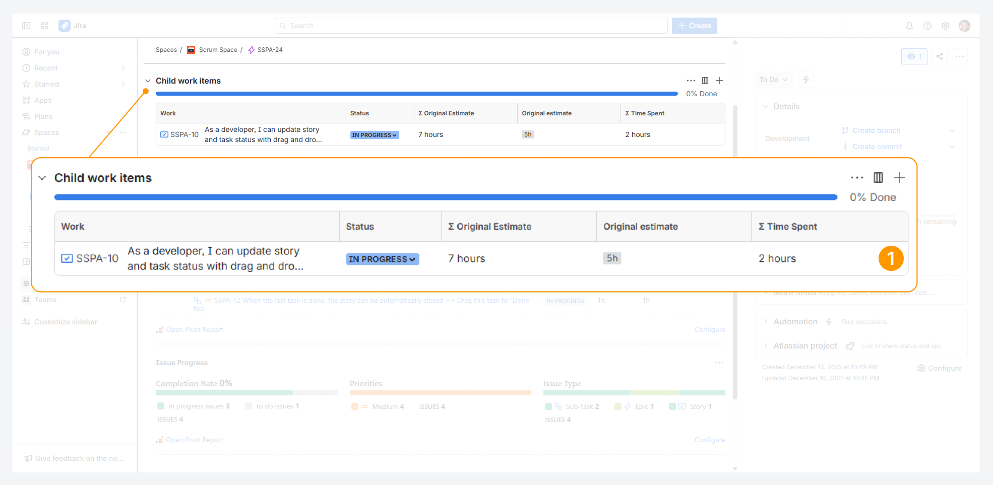Click the Teams external link icon
The height and width of the screenshot is (485, 993).
coord(123,300)
